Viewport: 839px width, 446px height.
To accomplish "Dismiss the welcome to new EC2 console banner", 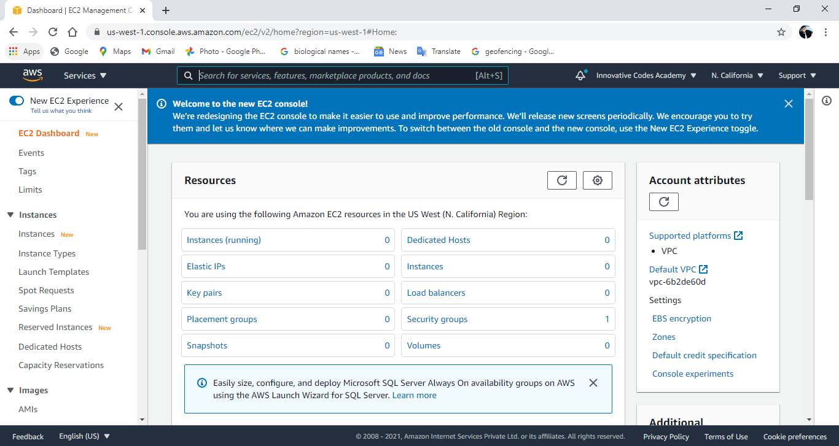I will [x=788, y=104].
